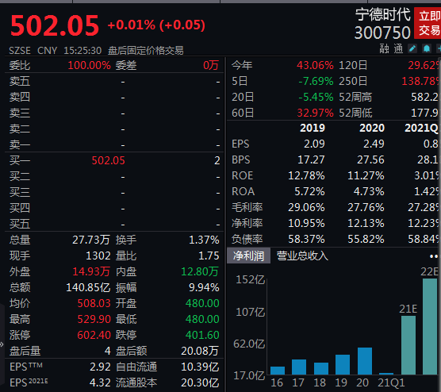Select the 2020 net profit bar
441x392 pixels.
pos(365,361)
